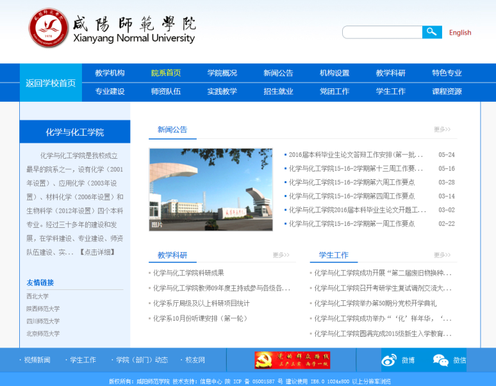Expand 更多>> beside 学生工作 section
This screenshot has height=386, width=496.
(442, 255)
